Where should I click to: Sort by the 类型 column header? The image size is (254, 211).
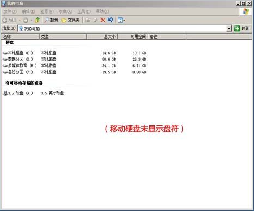(63, 36)
